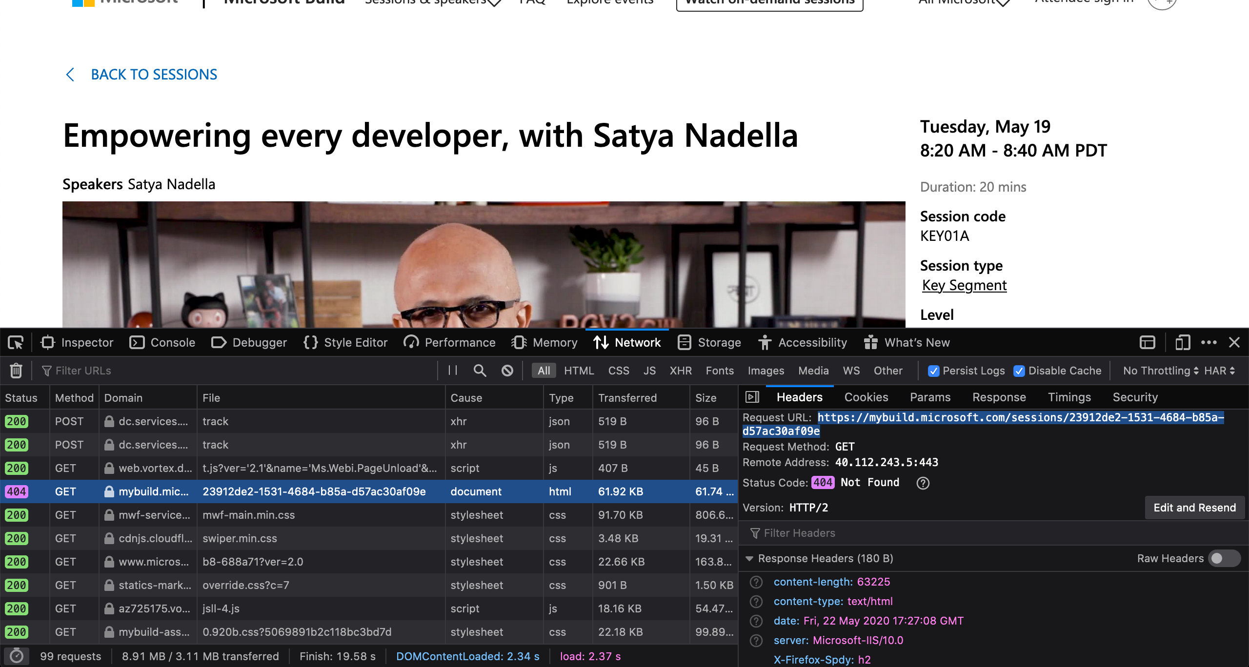The width and height of the screenshot is (1249, 667).
Task: Open the HAR dropdown menu
Action: pyautogui.click(x=1219, y=371)
